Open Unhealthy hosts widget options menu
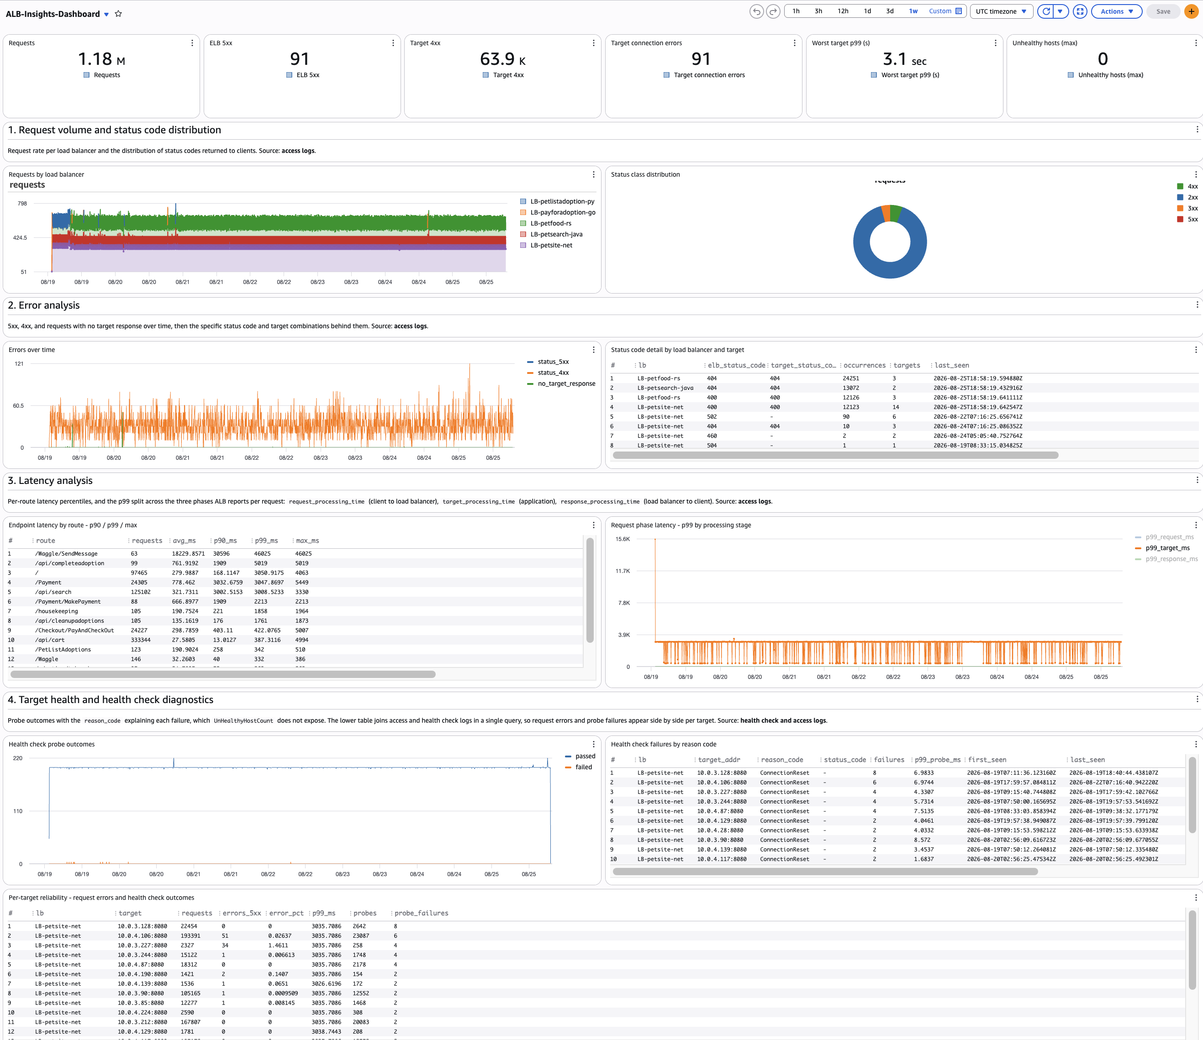The width and height of the screenshot is (1203, 1040). click(x=1195, y=43)
